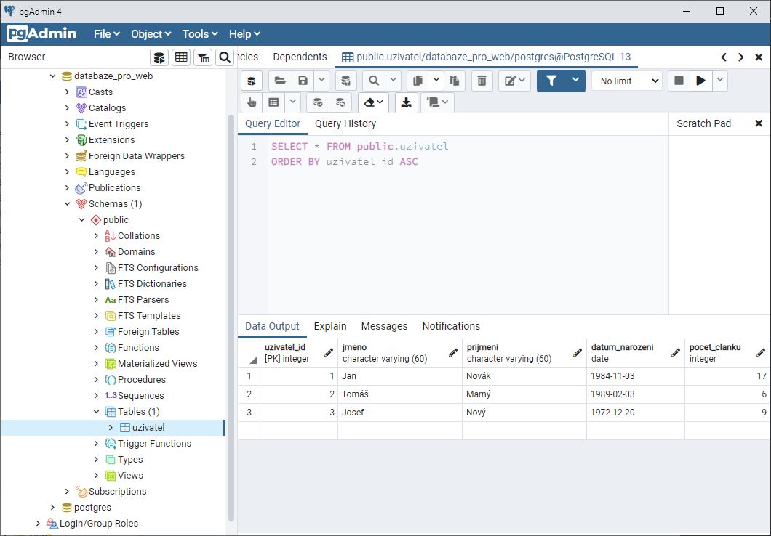Image resolution: width=771 pixels, height=536 pixels.
Task: Select the uzivatel table in tree
Action: click(x=148, y=428)
